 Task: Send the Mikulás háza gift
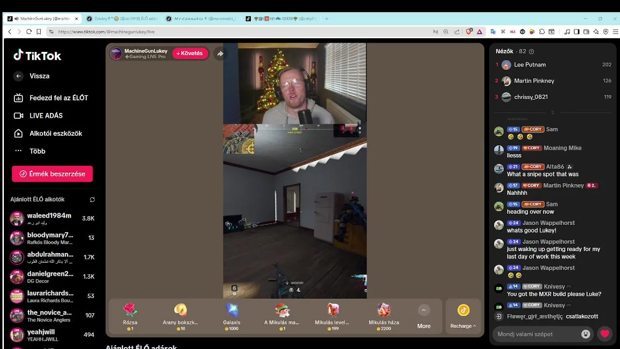coord(384,317)
